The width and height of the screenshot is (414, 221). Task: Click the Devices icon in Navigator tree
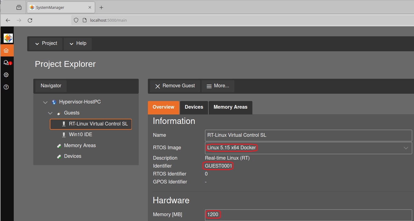coord(59,156)
